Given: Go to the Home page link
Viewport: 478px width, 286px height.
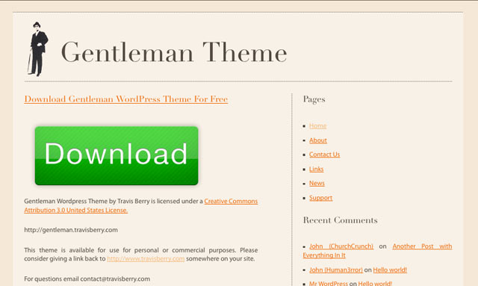Looking at the screenshot, I should 317,125.
